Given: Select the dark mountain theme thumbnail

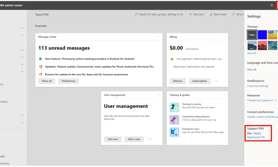Looking at the screenshot, I should (252, 45).
